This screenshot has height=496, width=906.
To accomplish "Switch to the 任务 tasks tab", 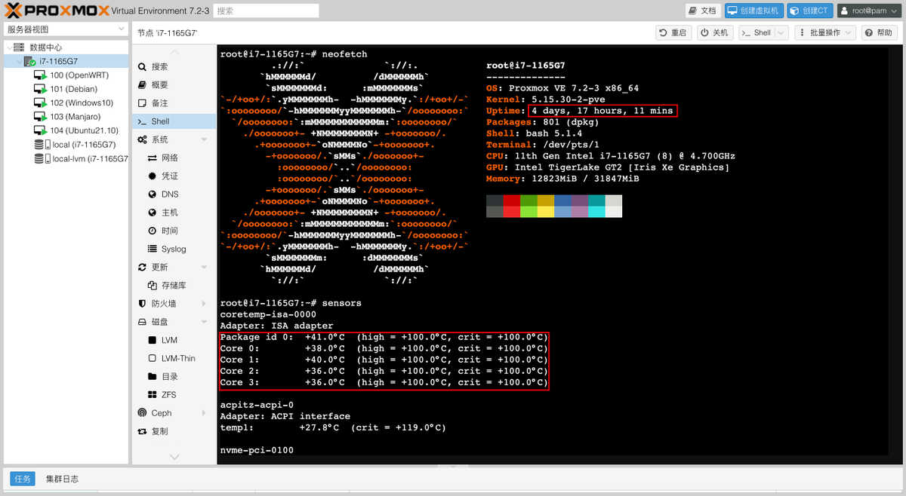I will click(21, 479).
